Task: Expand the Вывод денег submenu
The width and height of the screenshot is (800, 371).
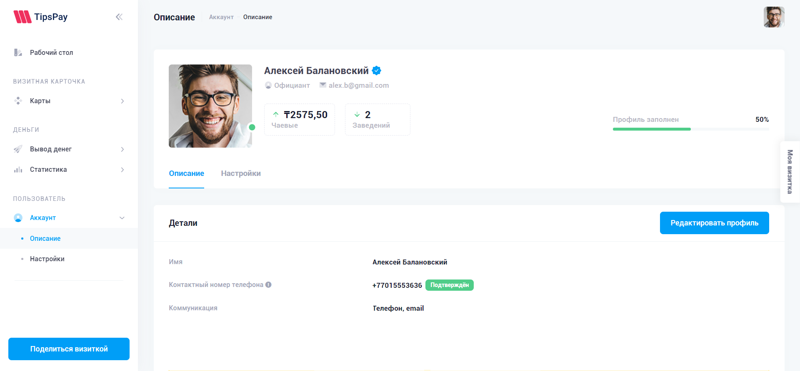Action: point(122,149)
